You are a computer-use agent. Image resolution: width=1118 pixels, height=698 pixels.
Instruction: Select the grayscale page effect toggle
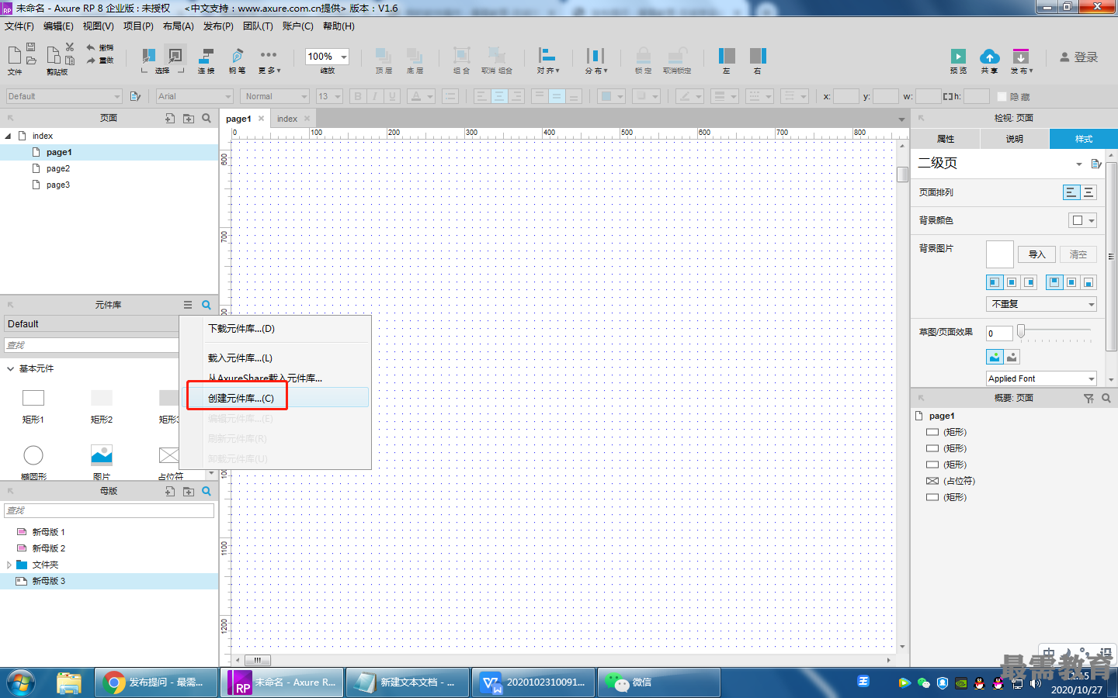coord(1012,357)
